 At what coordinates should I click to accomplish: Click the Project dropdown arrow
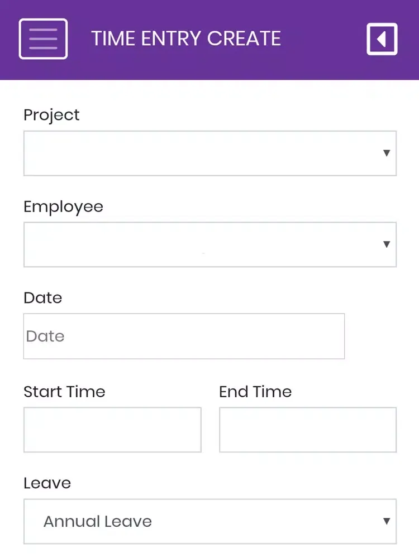[x=387, y=153]
